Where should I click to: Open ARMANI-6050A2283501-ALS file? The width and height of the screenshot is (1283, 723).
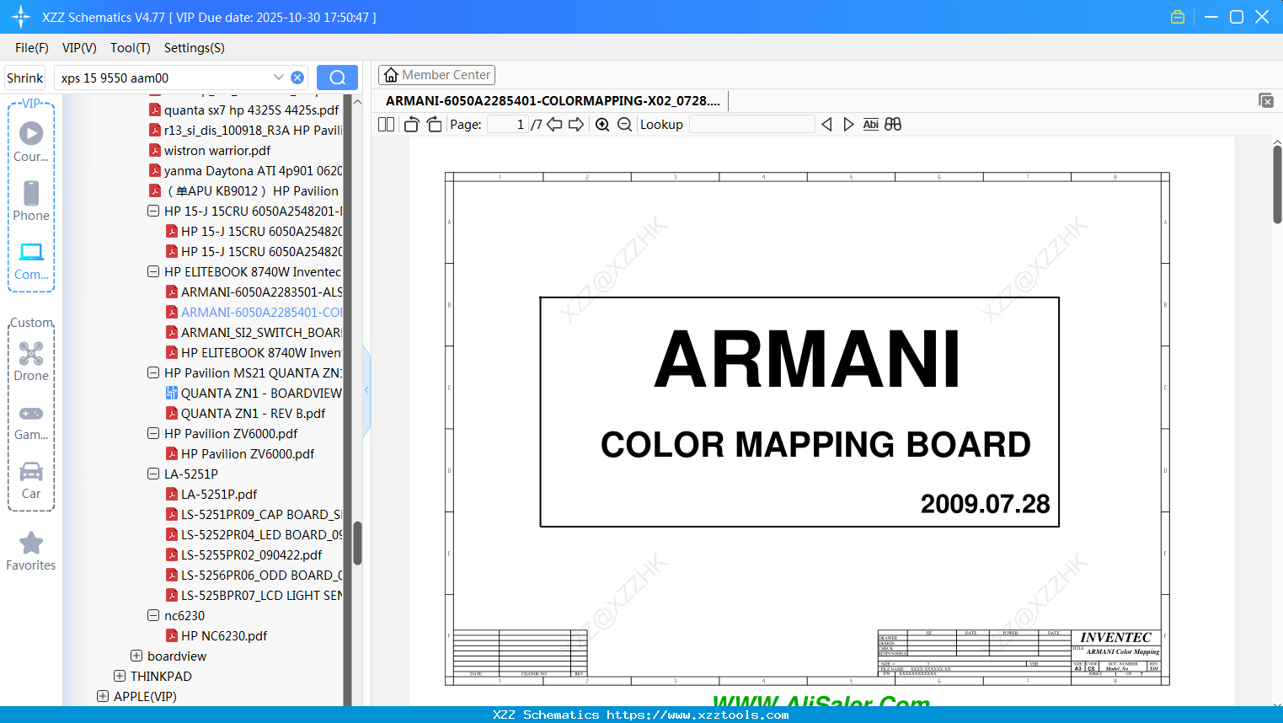(x=254, y=292)
